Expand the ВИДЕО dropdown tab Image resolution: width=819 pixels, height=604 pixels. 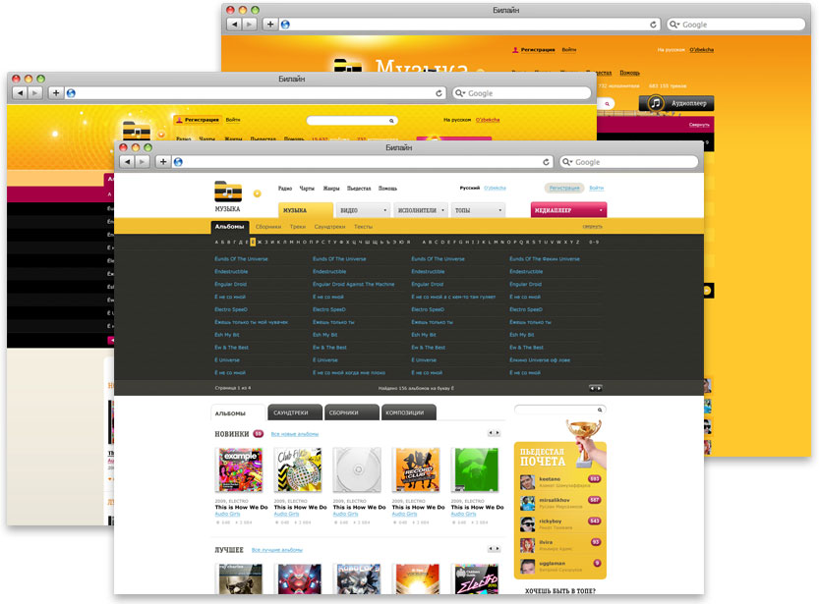(363, 210)
